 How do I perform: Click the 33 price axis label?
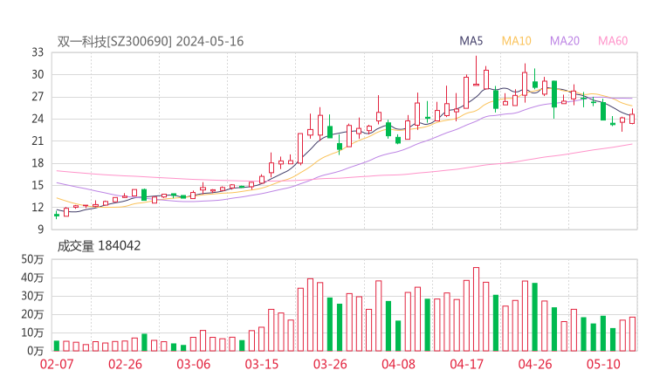pyautogui.click(x=38, y=52)
